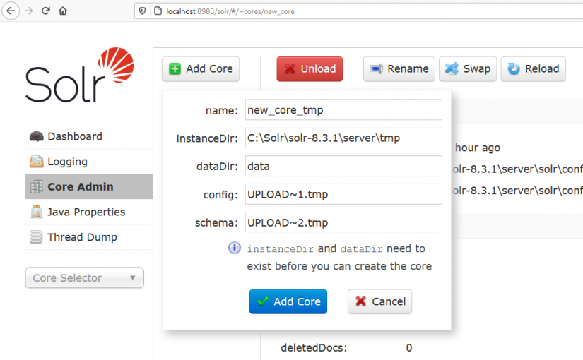Click the browser address bar URL
The height and width of the screenshot is (360, 583).
(x=230, y=11)
